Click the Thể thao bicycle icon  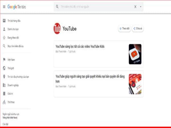[x=4, y=102]
